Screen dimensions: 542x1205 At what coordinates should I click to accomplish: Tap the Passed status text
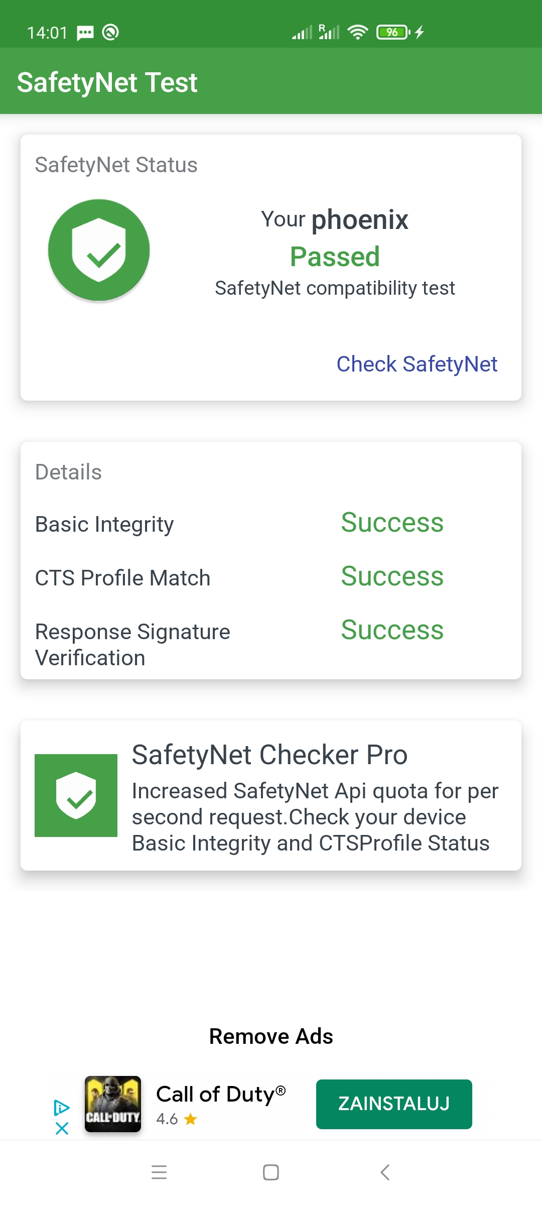(335, 257)
